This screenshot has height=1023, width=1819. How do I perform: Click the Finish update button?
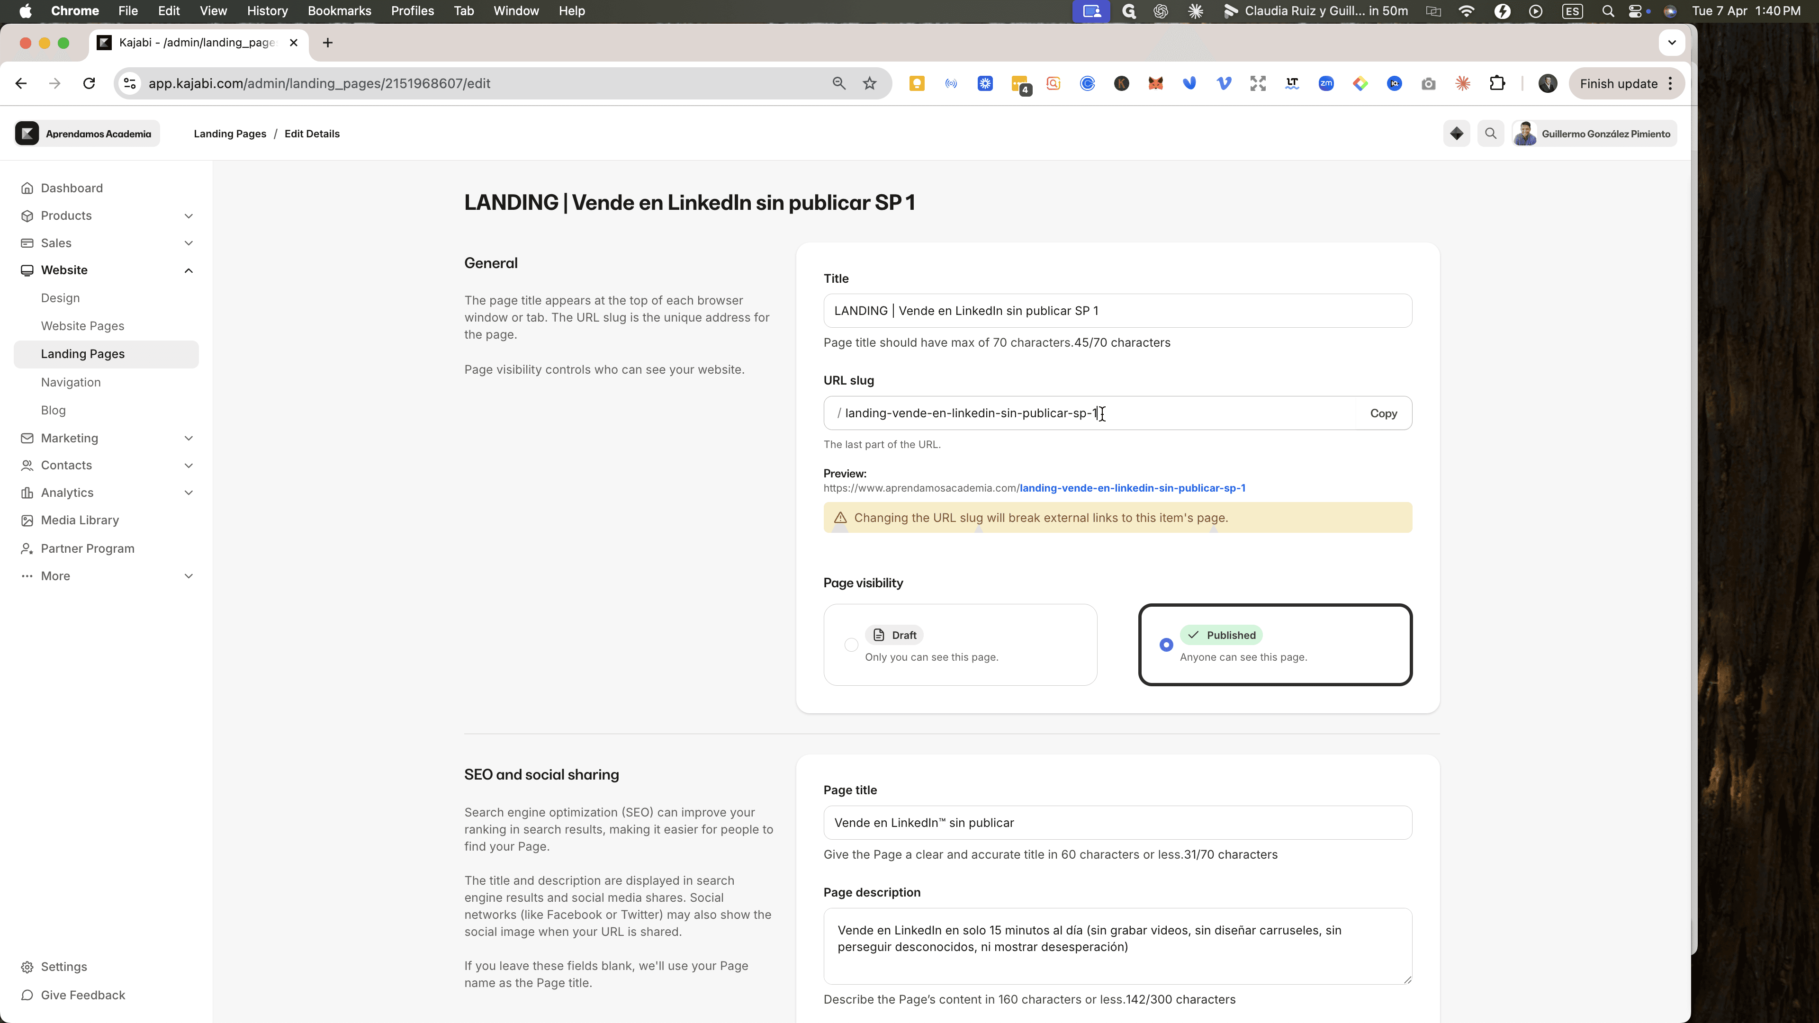point(1626,83)
